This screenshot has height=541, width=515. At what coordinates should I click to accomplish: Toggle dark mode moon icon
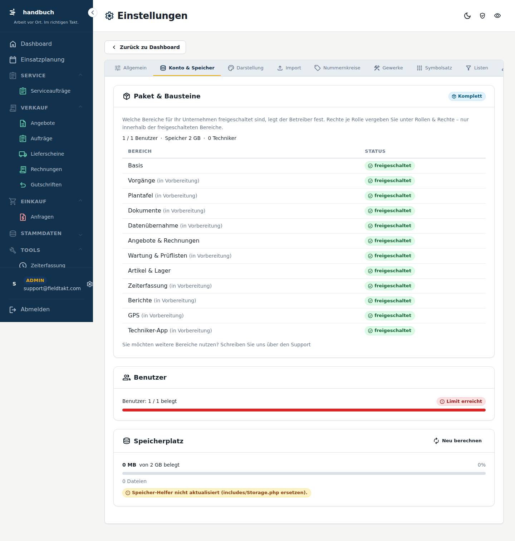coord(467,16)
